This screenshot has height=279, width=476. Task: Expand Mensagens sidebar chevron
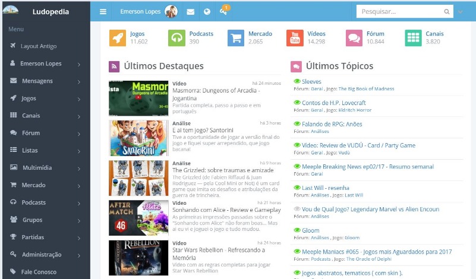click(x=79, y=81)
